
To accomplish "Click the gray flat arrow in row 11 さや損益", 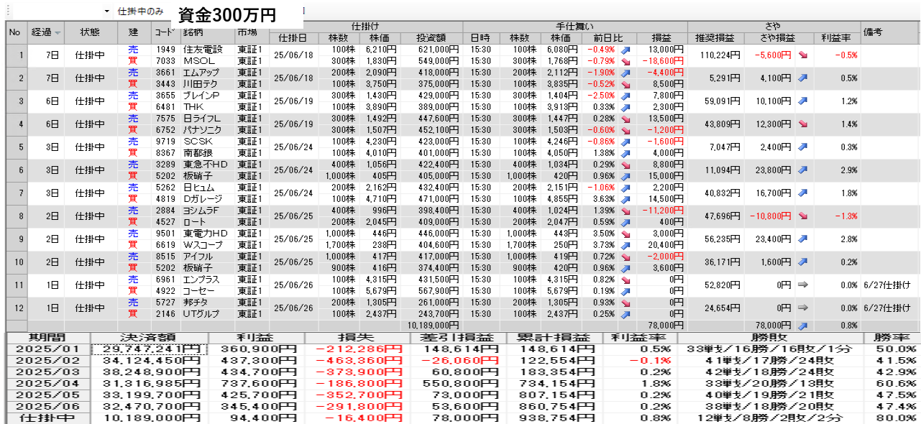I will coord(803,285).
